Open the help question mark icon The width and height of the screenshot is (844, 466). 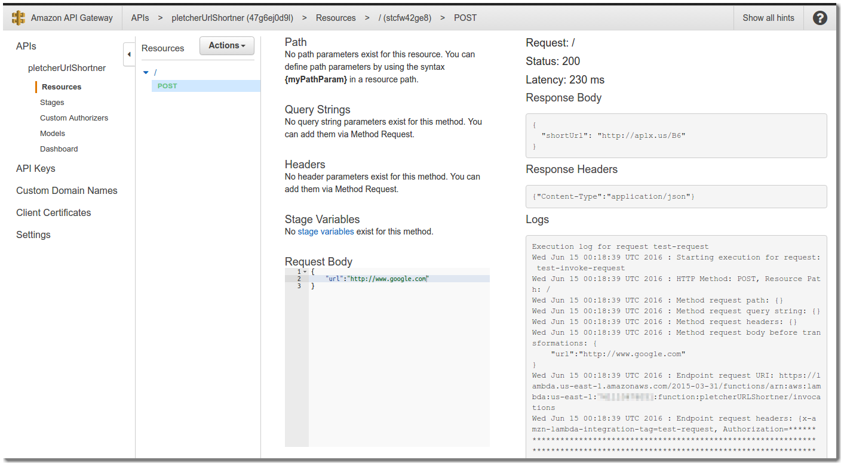[x=820, y=18]
